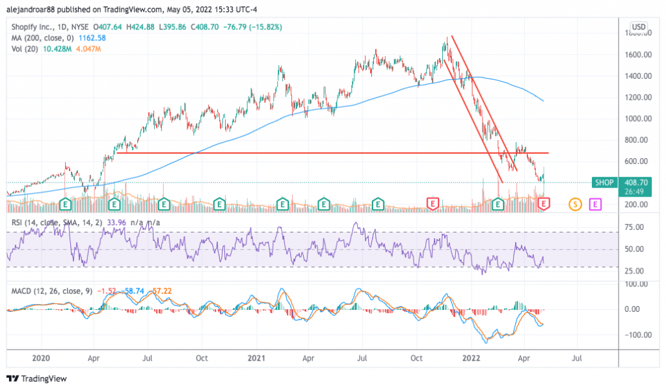Click the May 2020 green earnings marker
666x390 pixels.
pyautogui.click(x=114, y=204)
